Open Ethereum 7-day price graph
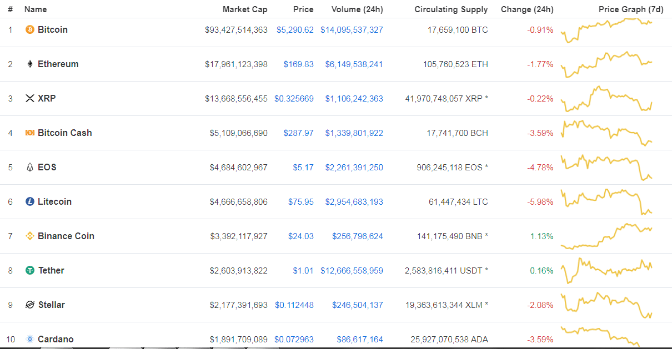This screenshot has width=672, height=349. tap(607, 64)
